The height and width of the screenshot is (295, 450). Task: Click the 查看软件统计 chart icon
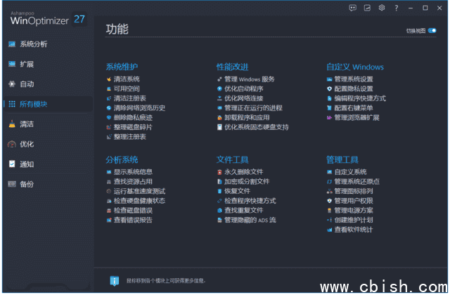330,230
